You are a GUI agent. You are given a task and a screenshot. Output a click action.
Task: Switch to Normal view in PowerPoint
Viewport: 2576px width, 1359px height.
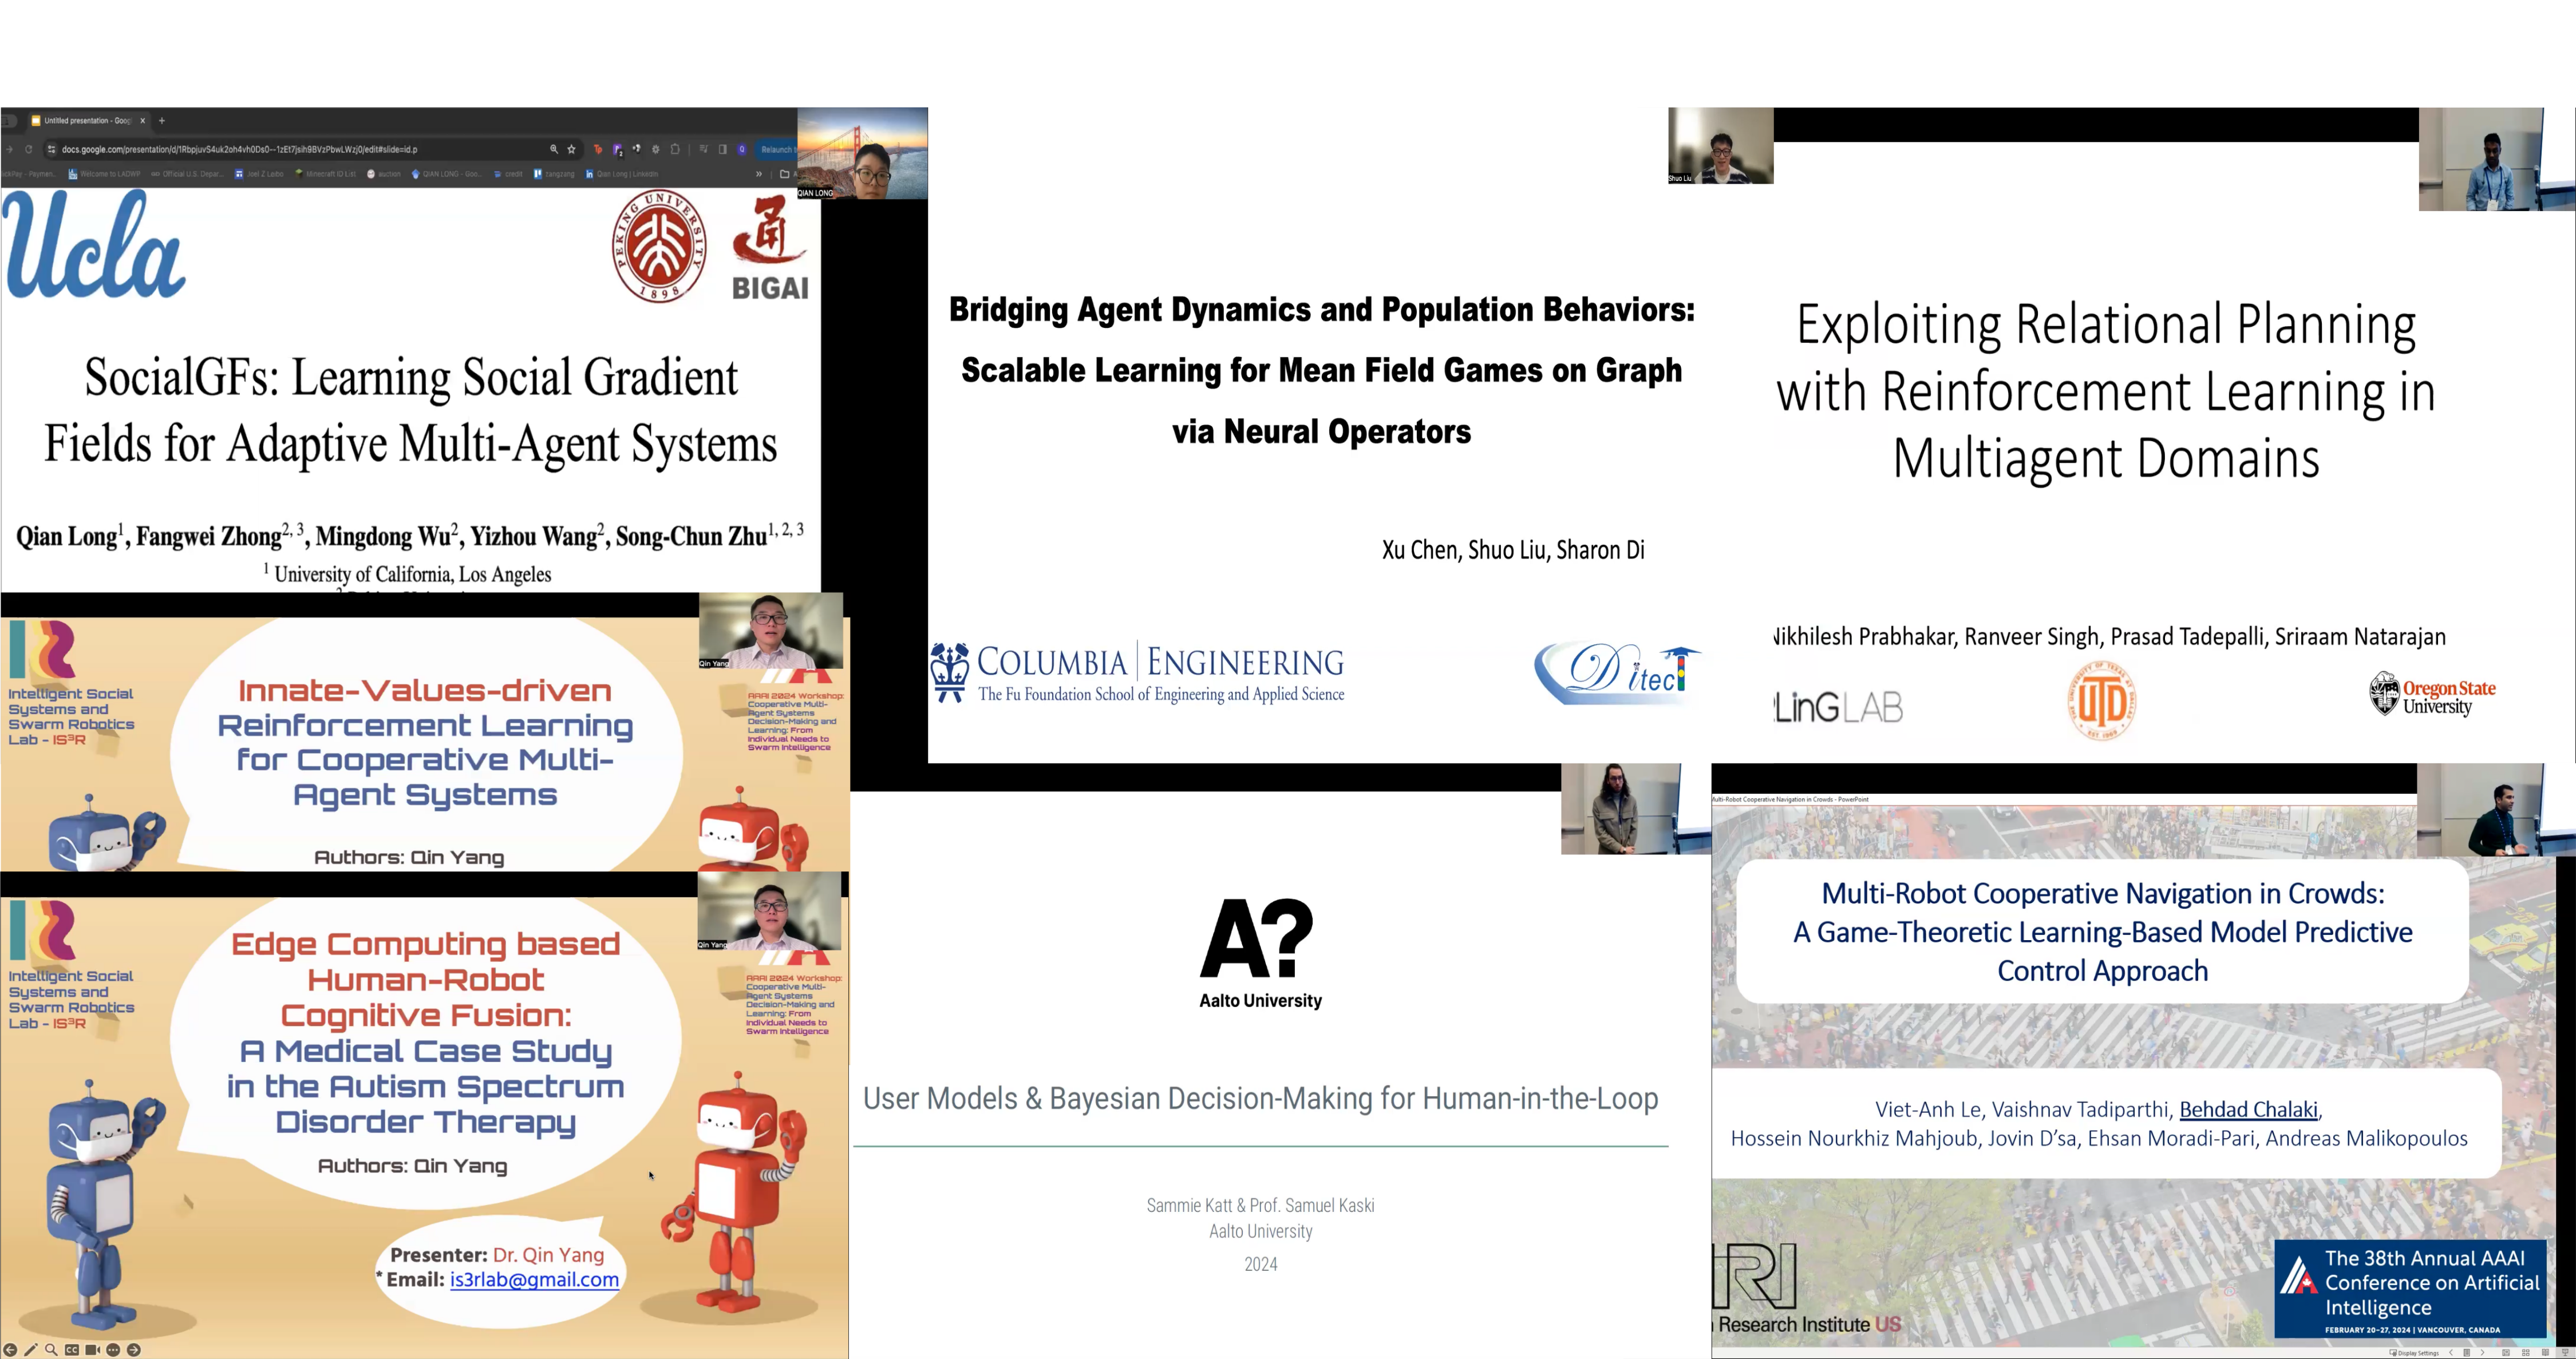[2506, 1353]
